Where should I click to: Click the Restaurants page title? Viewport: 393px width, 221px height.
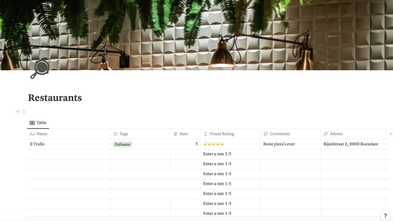pyautogui.click(x=55, y=98)
